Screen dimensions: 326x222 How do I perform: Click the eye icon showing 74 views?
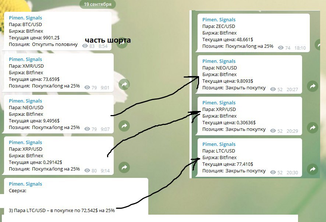281,48
